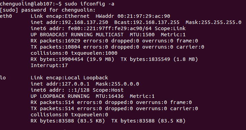This screenshot has height=130, width=246.
Task: Click the sudo ifconfig -a command text
Action: click(90, 4)
